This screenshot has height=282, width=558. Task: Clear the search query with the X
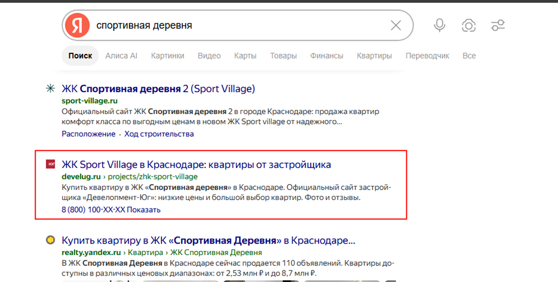click(396, 25)
